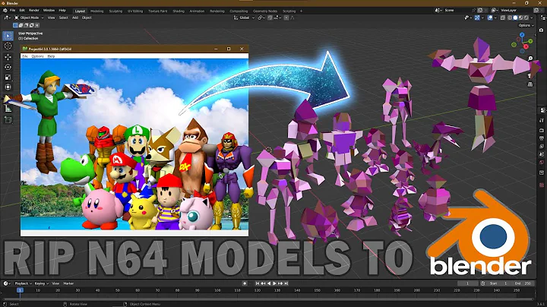This screenshot has width=547, height=307.
Task: Click the Scene name field
Action: (457, 11)
